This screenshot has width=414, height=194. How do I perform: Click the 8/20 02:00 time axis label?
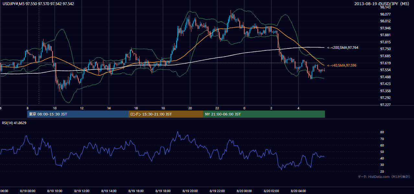(x=271, y=191)
